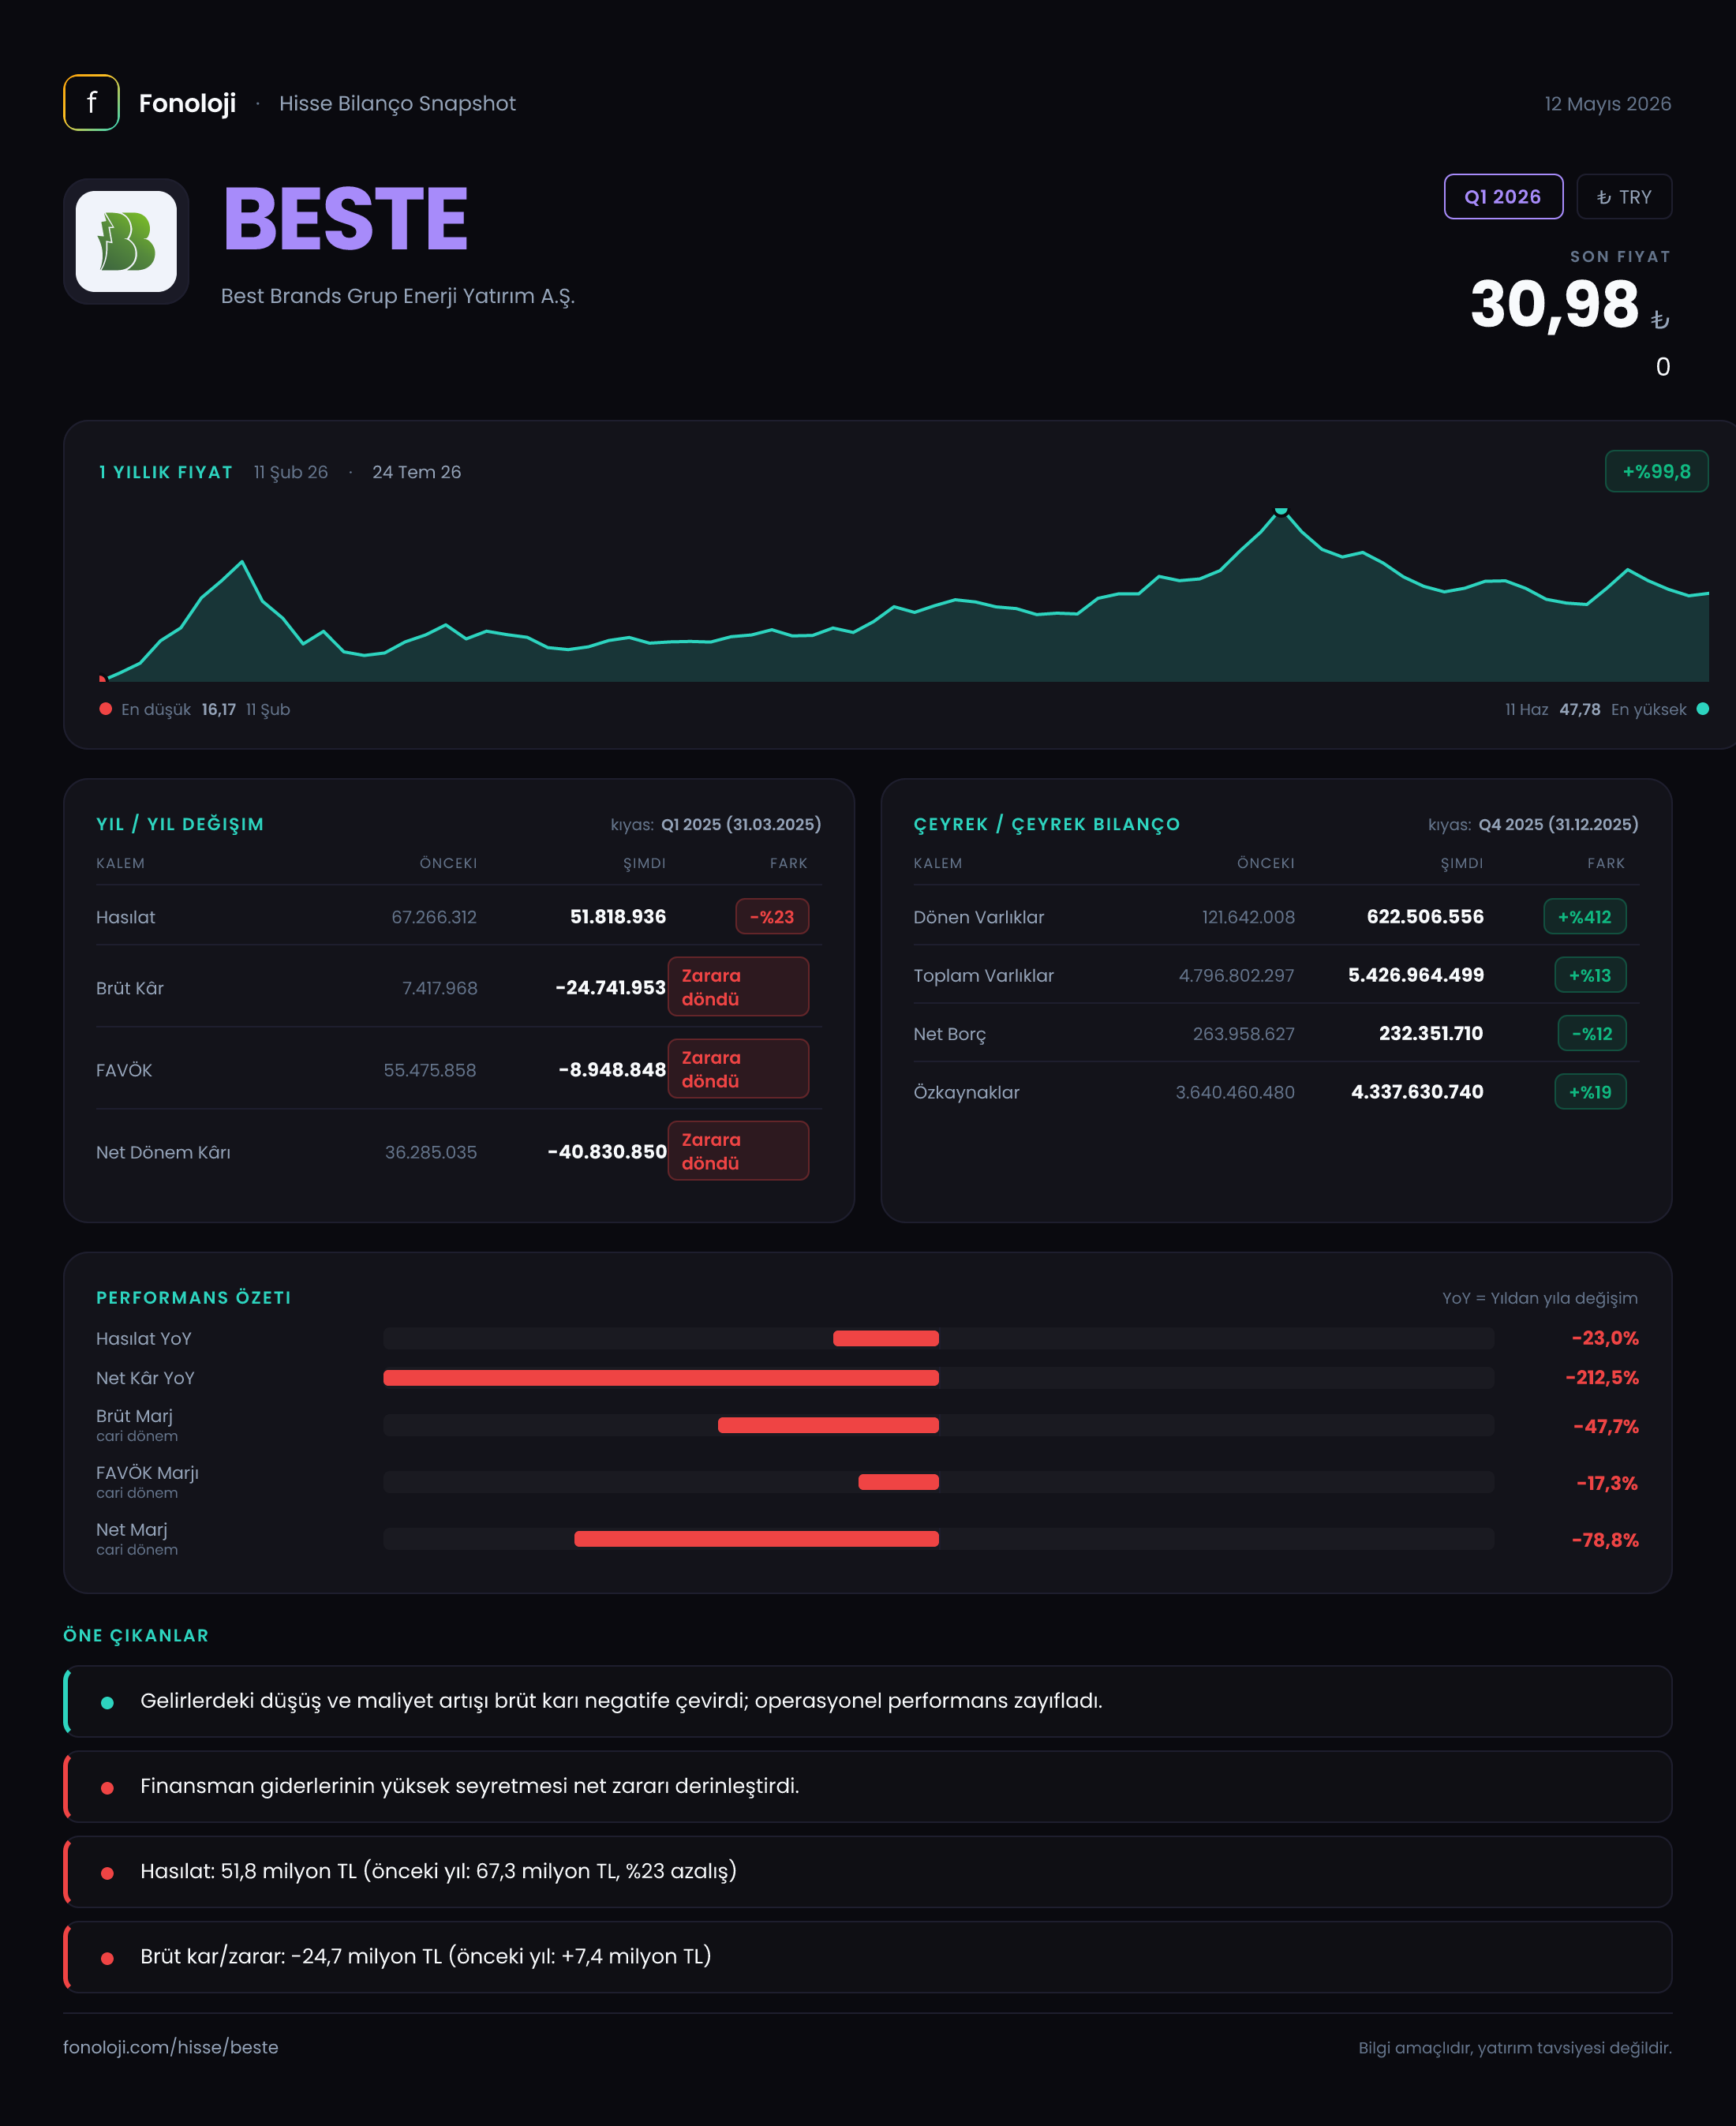
Task: Click the teal bullet of first highlight
Action: [107, 1703]
